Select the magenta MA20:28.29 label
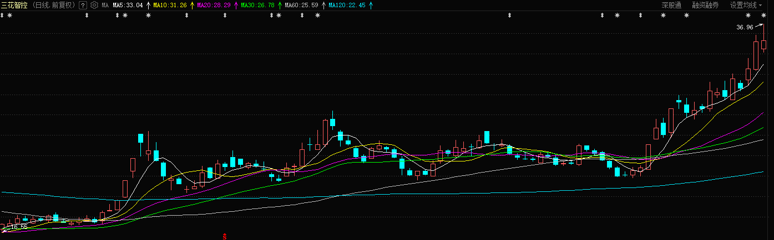Screen dimensions: 774x240 coord(214,6)
